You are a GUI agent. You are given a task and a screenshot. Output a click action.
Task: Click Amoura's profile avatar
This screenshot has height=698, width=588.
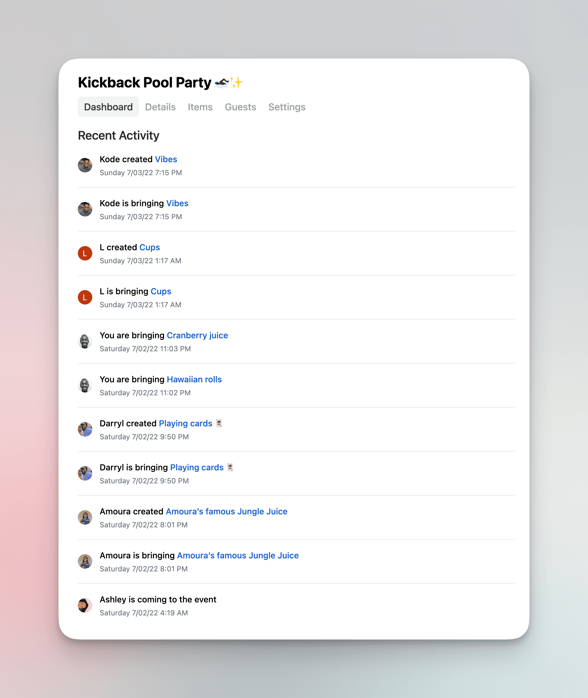pos(85,517)
